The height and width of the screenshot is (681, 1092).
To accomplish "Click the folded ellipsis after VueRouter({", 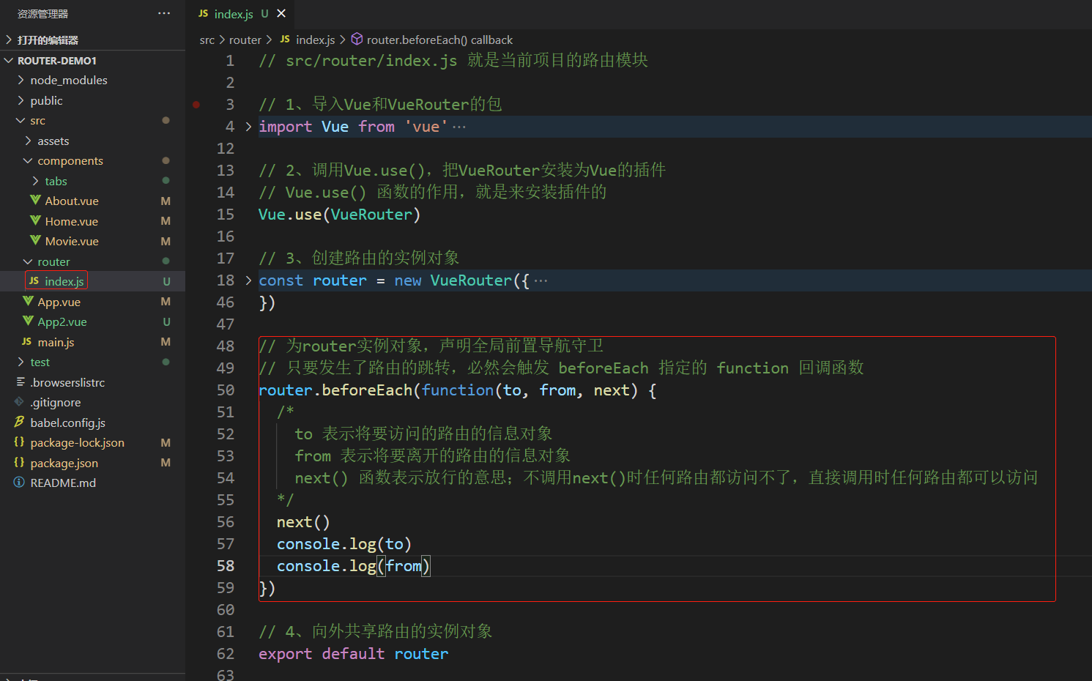I will (x=541, y=280).
